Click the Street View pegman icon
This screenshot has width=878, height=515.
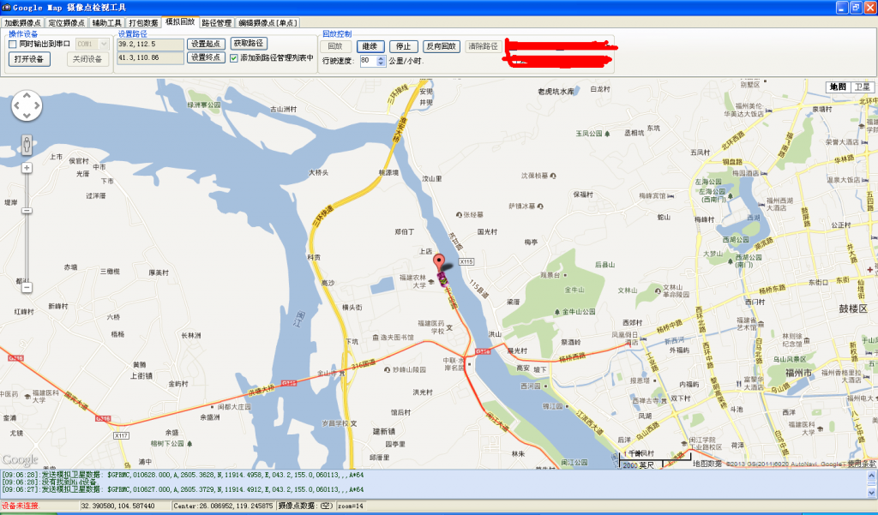click(27, 143)
